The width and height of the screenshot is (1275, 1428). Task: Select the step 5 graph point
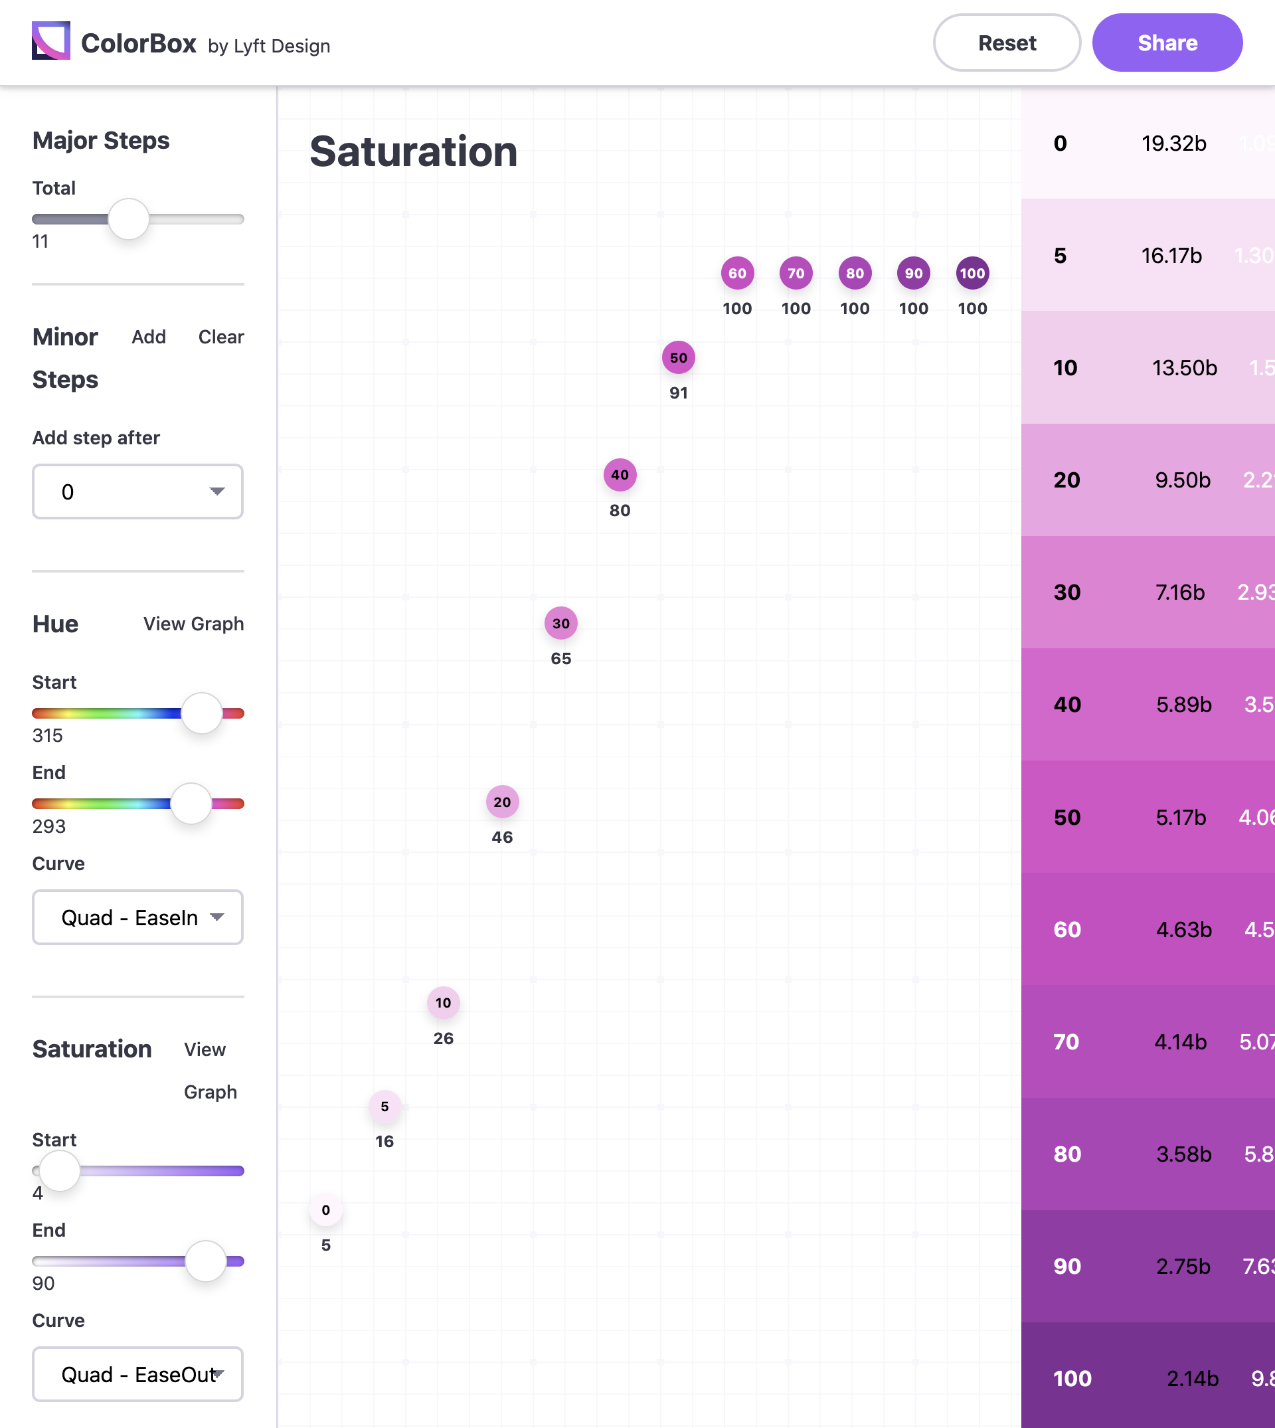tap(384, 1107)
